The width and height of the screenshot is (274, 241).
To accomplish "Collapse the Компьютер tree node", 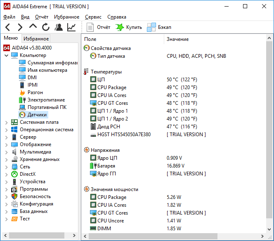I will [7, 56].
